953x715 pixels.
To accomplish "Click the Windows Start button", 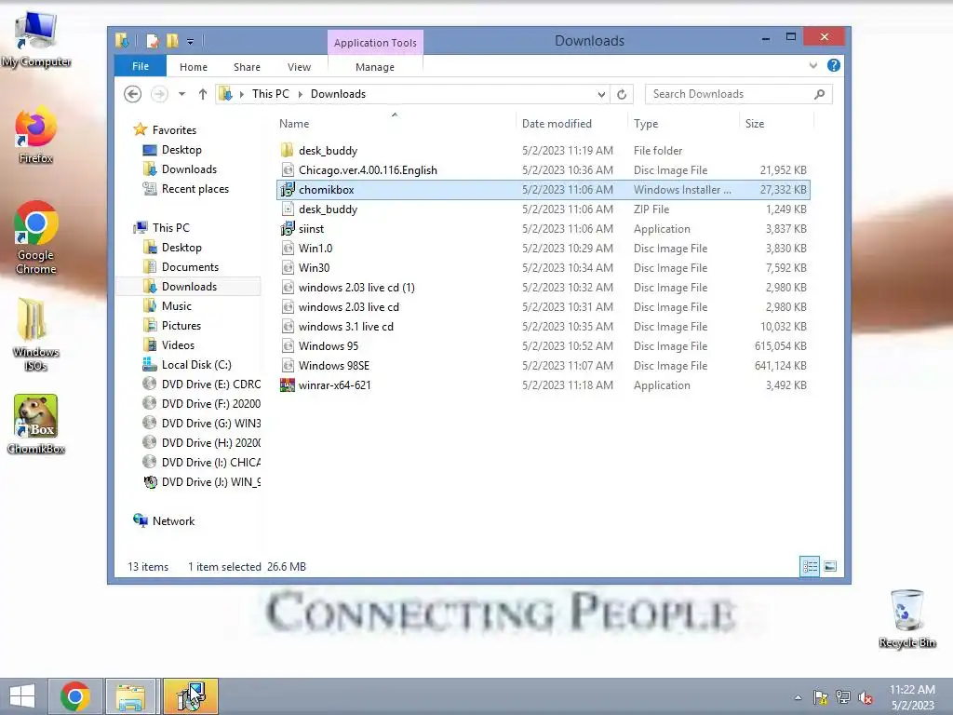I will click(22, 696).
